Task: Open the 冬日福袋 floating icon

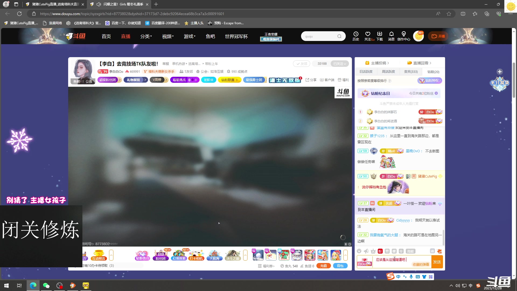Action: 500,84
